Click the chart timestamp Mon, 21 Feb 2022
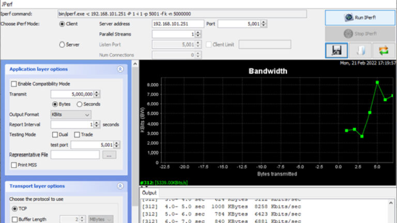The height and width of the screenshot is (223, 397). coord(368,63)
